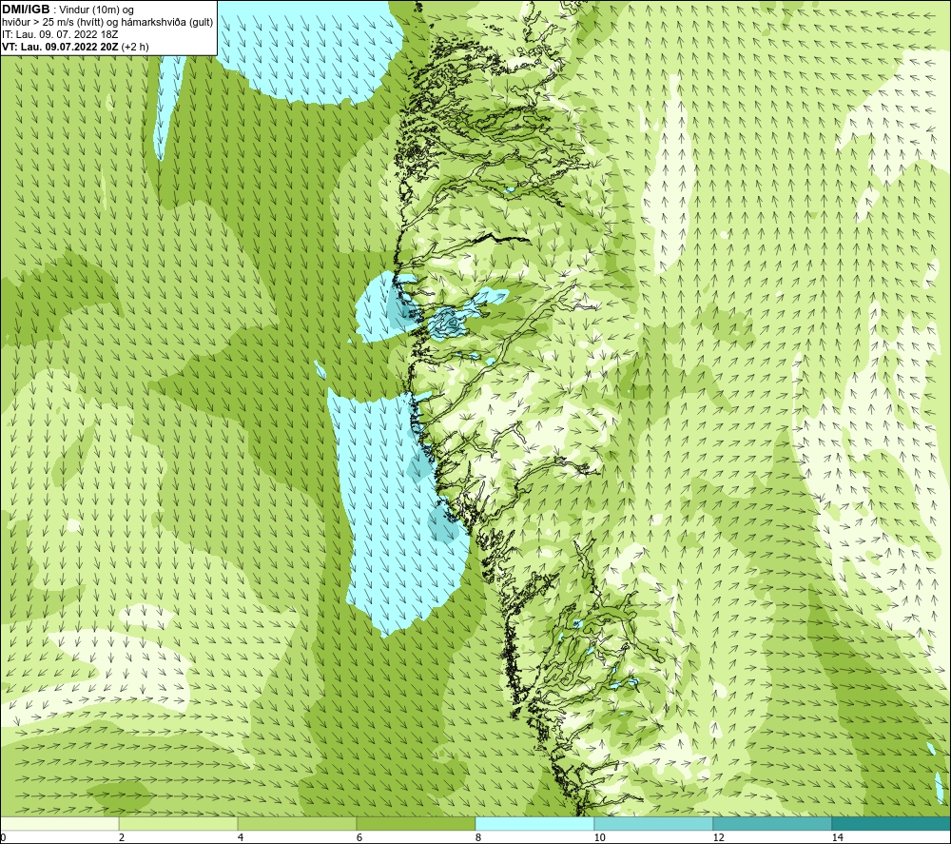Viewport: 951px width, 844px height.
Task: Click the legend label '8'
Action: click(478, 837)
